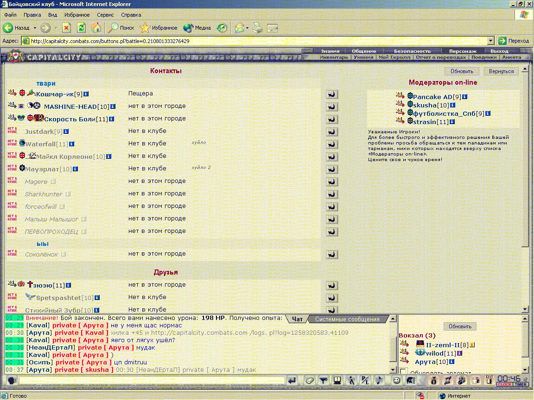Click message arrow in Соколёнок row
This screenshot has width=534, height=400.
332,255
